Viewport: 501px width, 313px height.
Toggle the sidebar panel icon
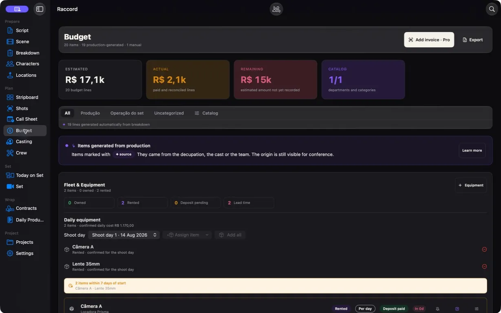tap(40, 9)
